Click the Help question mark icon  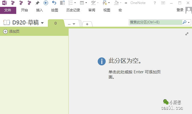point(155,3)
